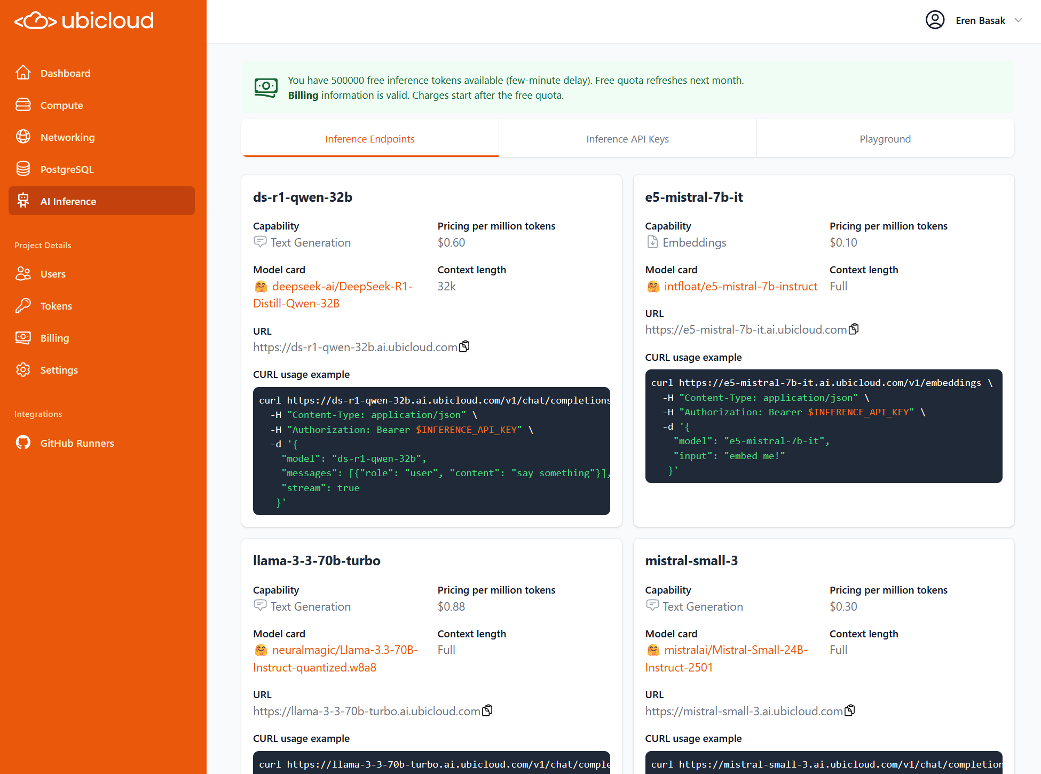Open GitHub Runners integration

(101, 443)
